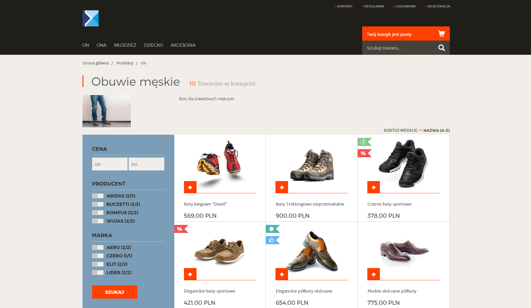
Task: Focus the price OD input field
Action: click(x=110, y=164)
